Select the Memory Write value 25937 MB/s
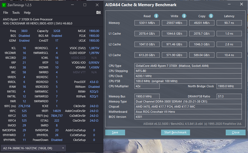Viewport: 248px width, 153px height. (174, 23)
